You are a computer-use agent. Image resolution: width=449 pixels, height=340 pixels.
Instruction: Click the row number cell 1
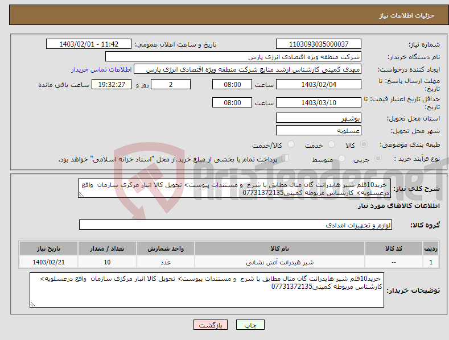(x=431, y=262)
